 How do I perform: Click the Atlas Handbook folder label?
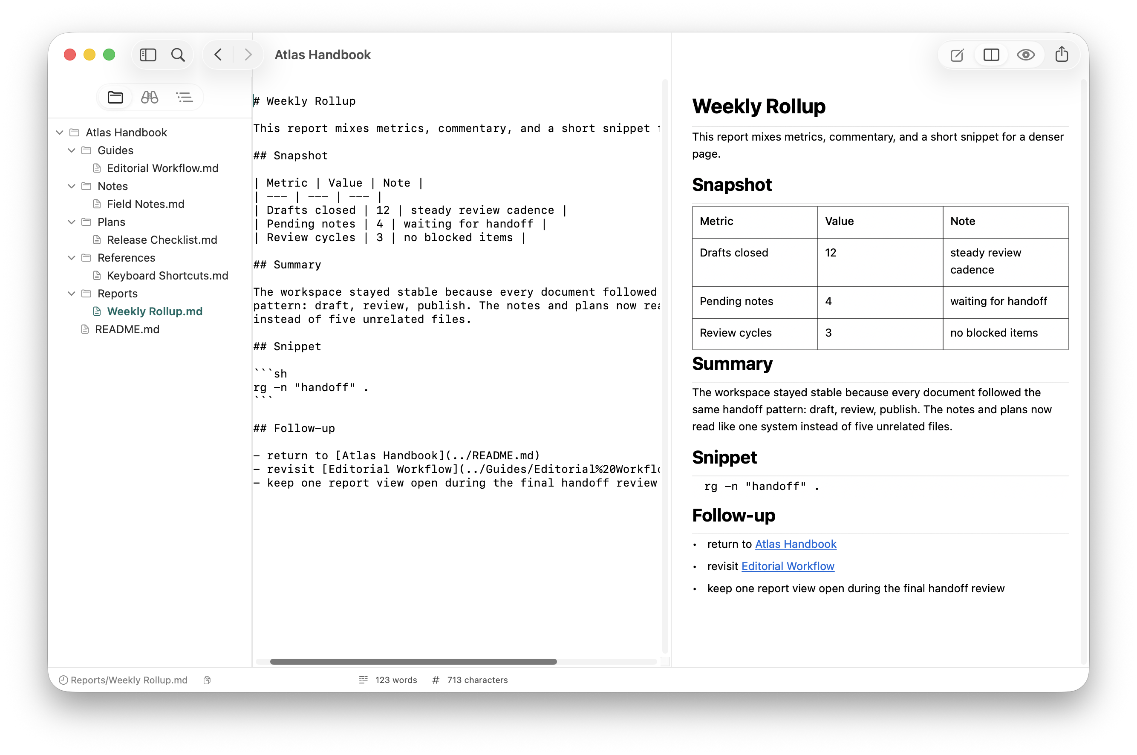point(126,133)
